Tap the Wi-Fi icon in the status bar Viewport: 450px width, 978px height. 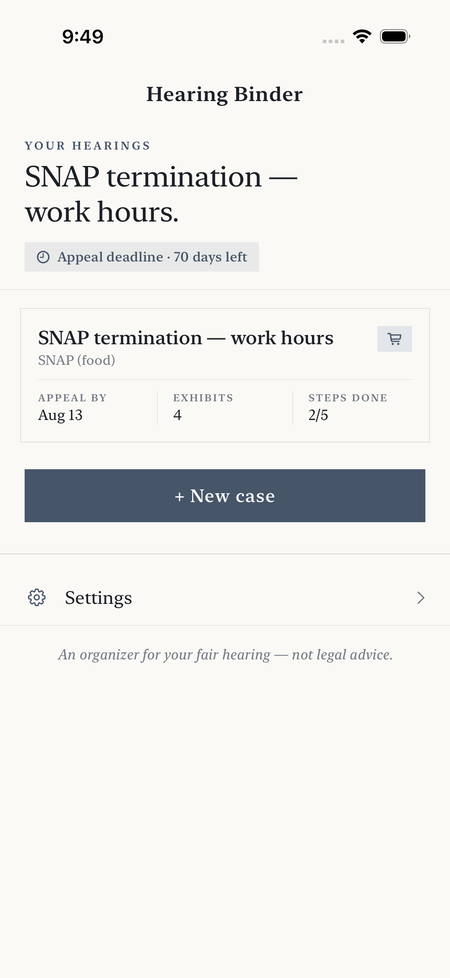pos(362,37)
